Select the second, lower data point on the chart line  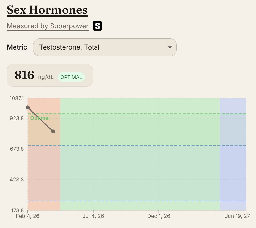(53, 131)
